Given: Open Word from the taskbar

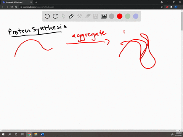Looking at the screenshot, I should [42, 134].
